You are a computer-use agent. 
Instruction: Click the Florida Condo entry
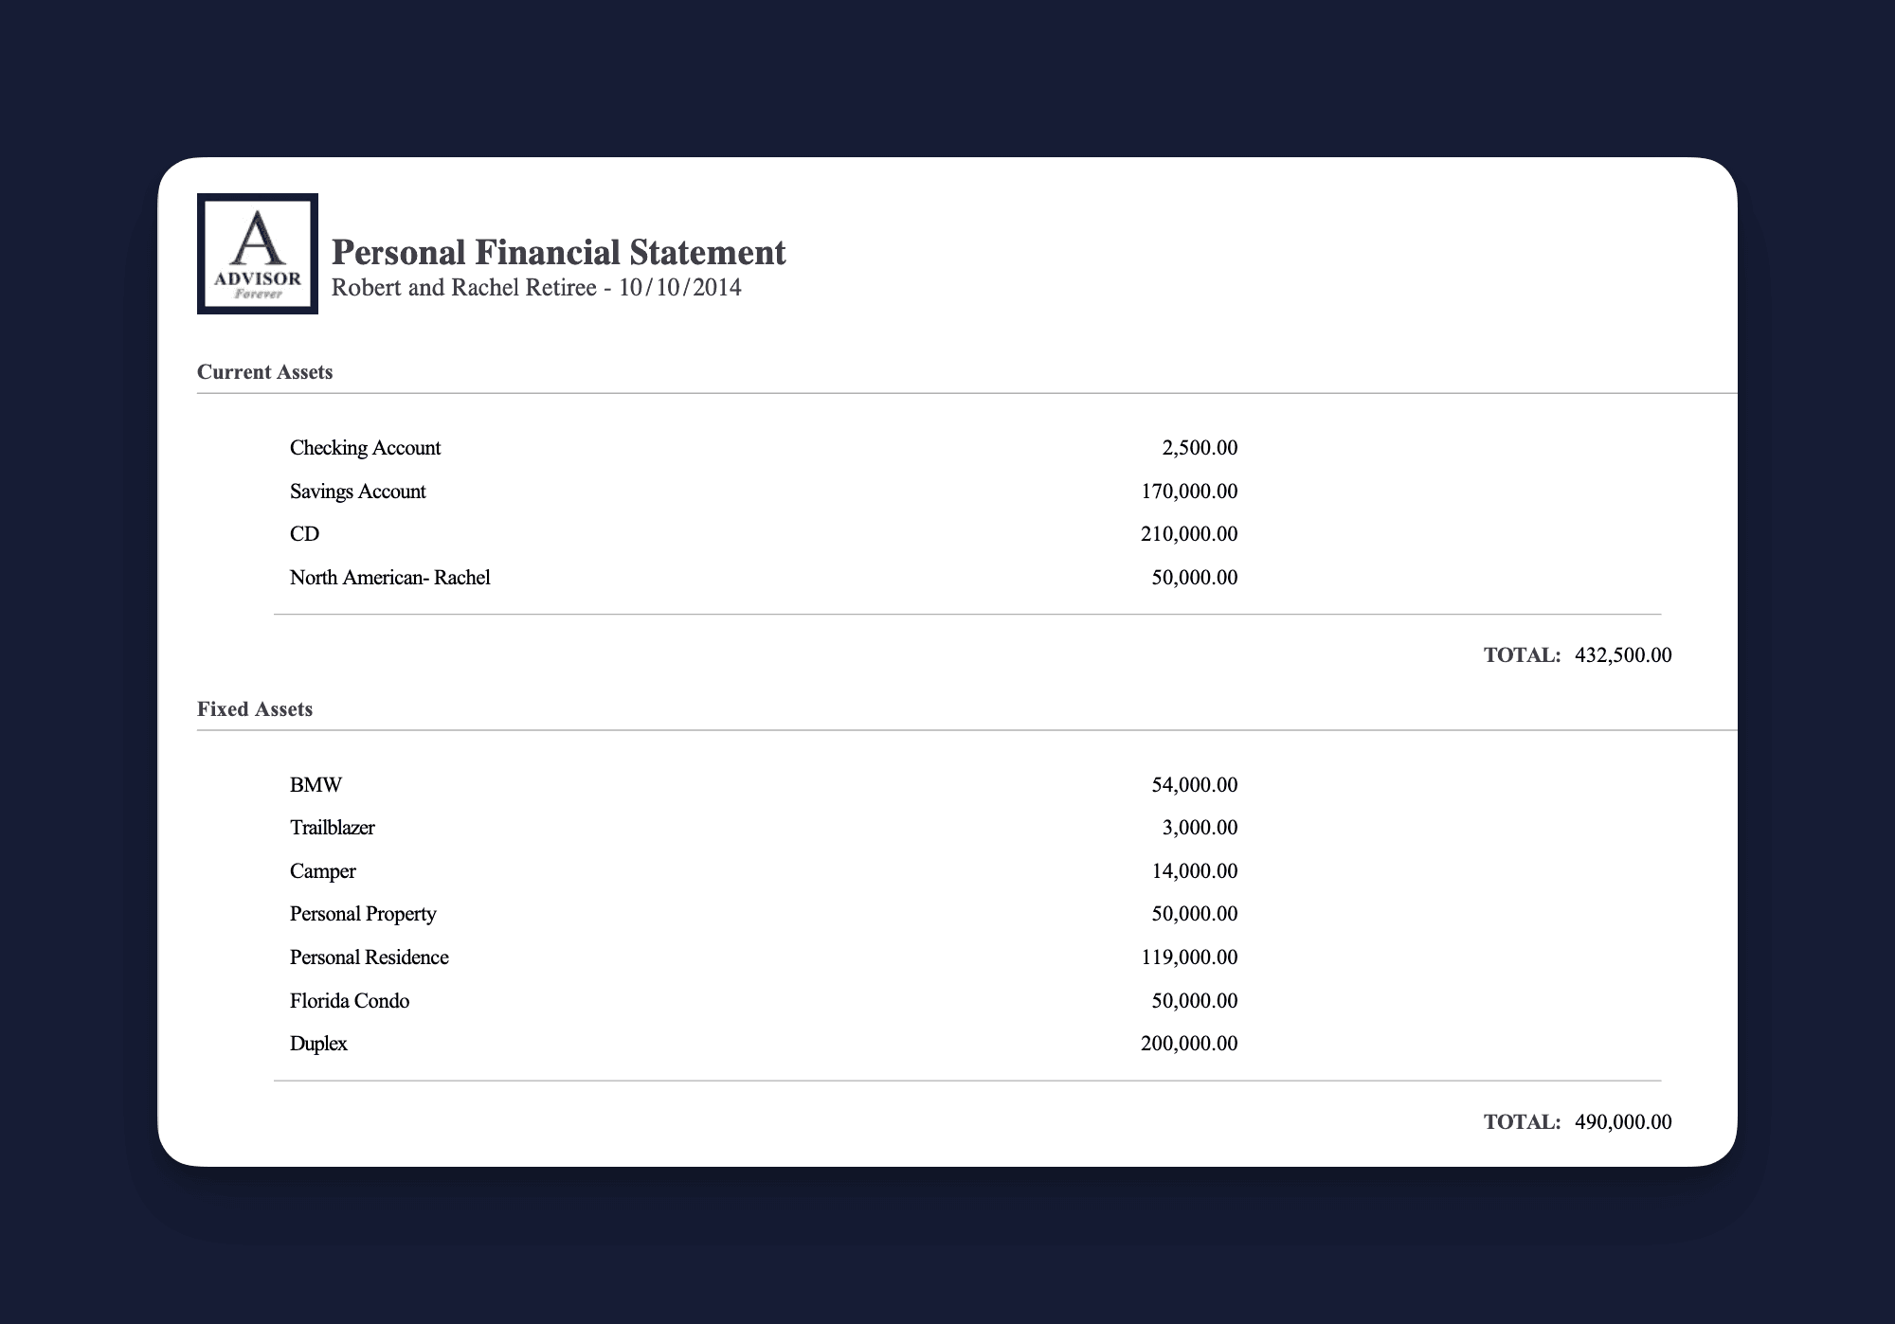(x=350, y=1000)
